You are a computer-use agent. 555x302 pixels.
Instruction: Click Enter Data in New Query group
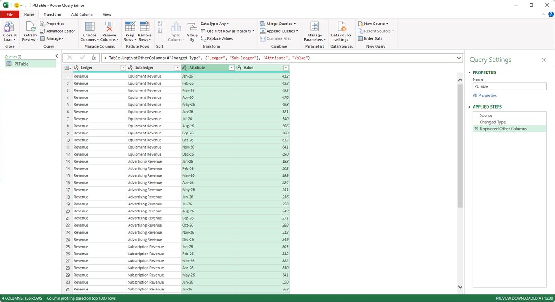click(x=370, y=39)
